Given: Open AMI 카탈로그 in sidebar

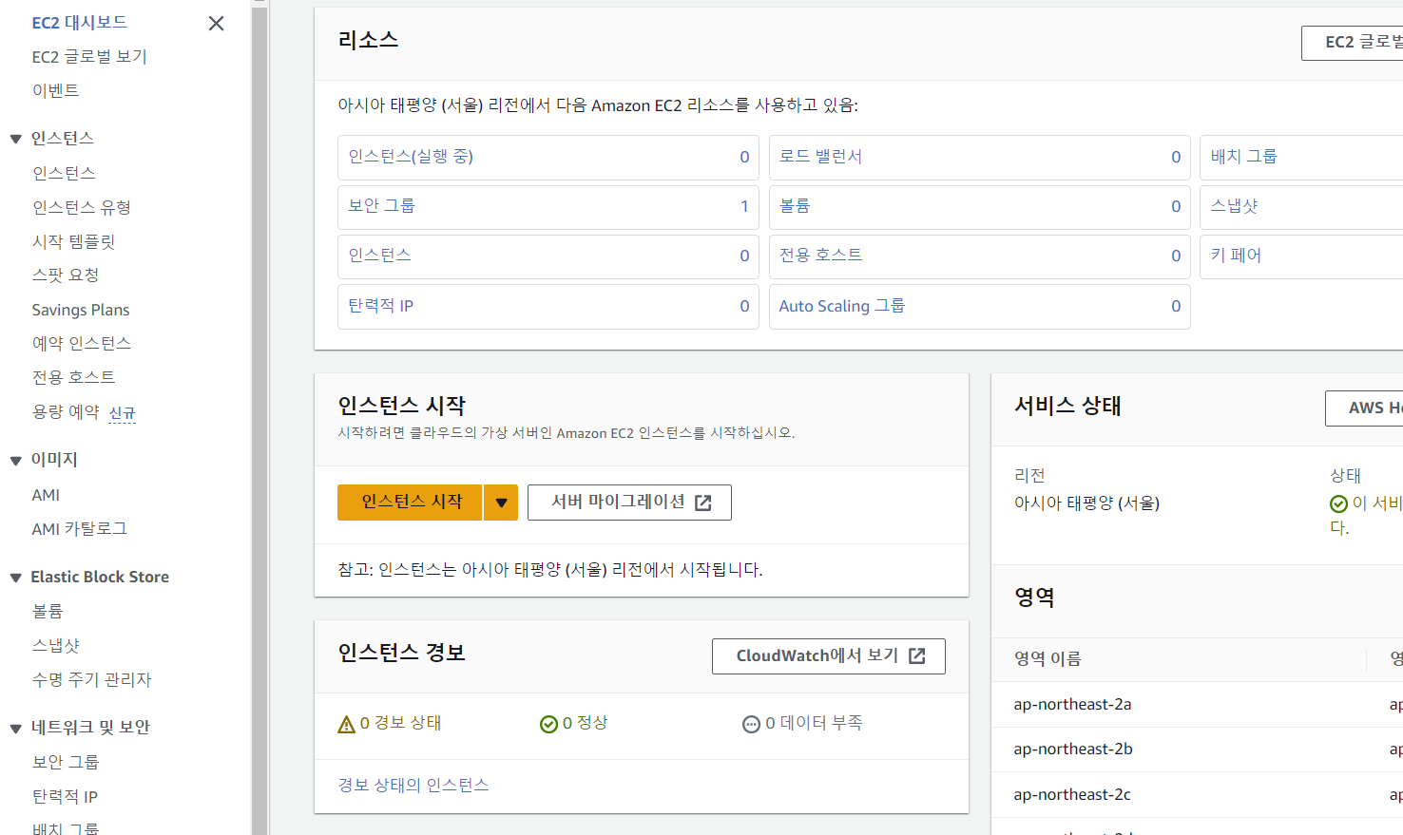Looking at the screenshot, I should (x=80, y=529).
